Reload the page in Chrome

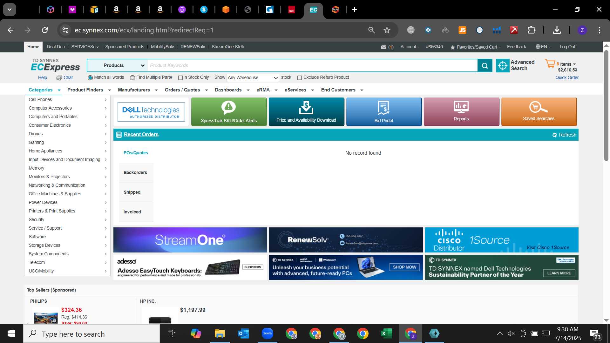tap(45, 30)
